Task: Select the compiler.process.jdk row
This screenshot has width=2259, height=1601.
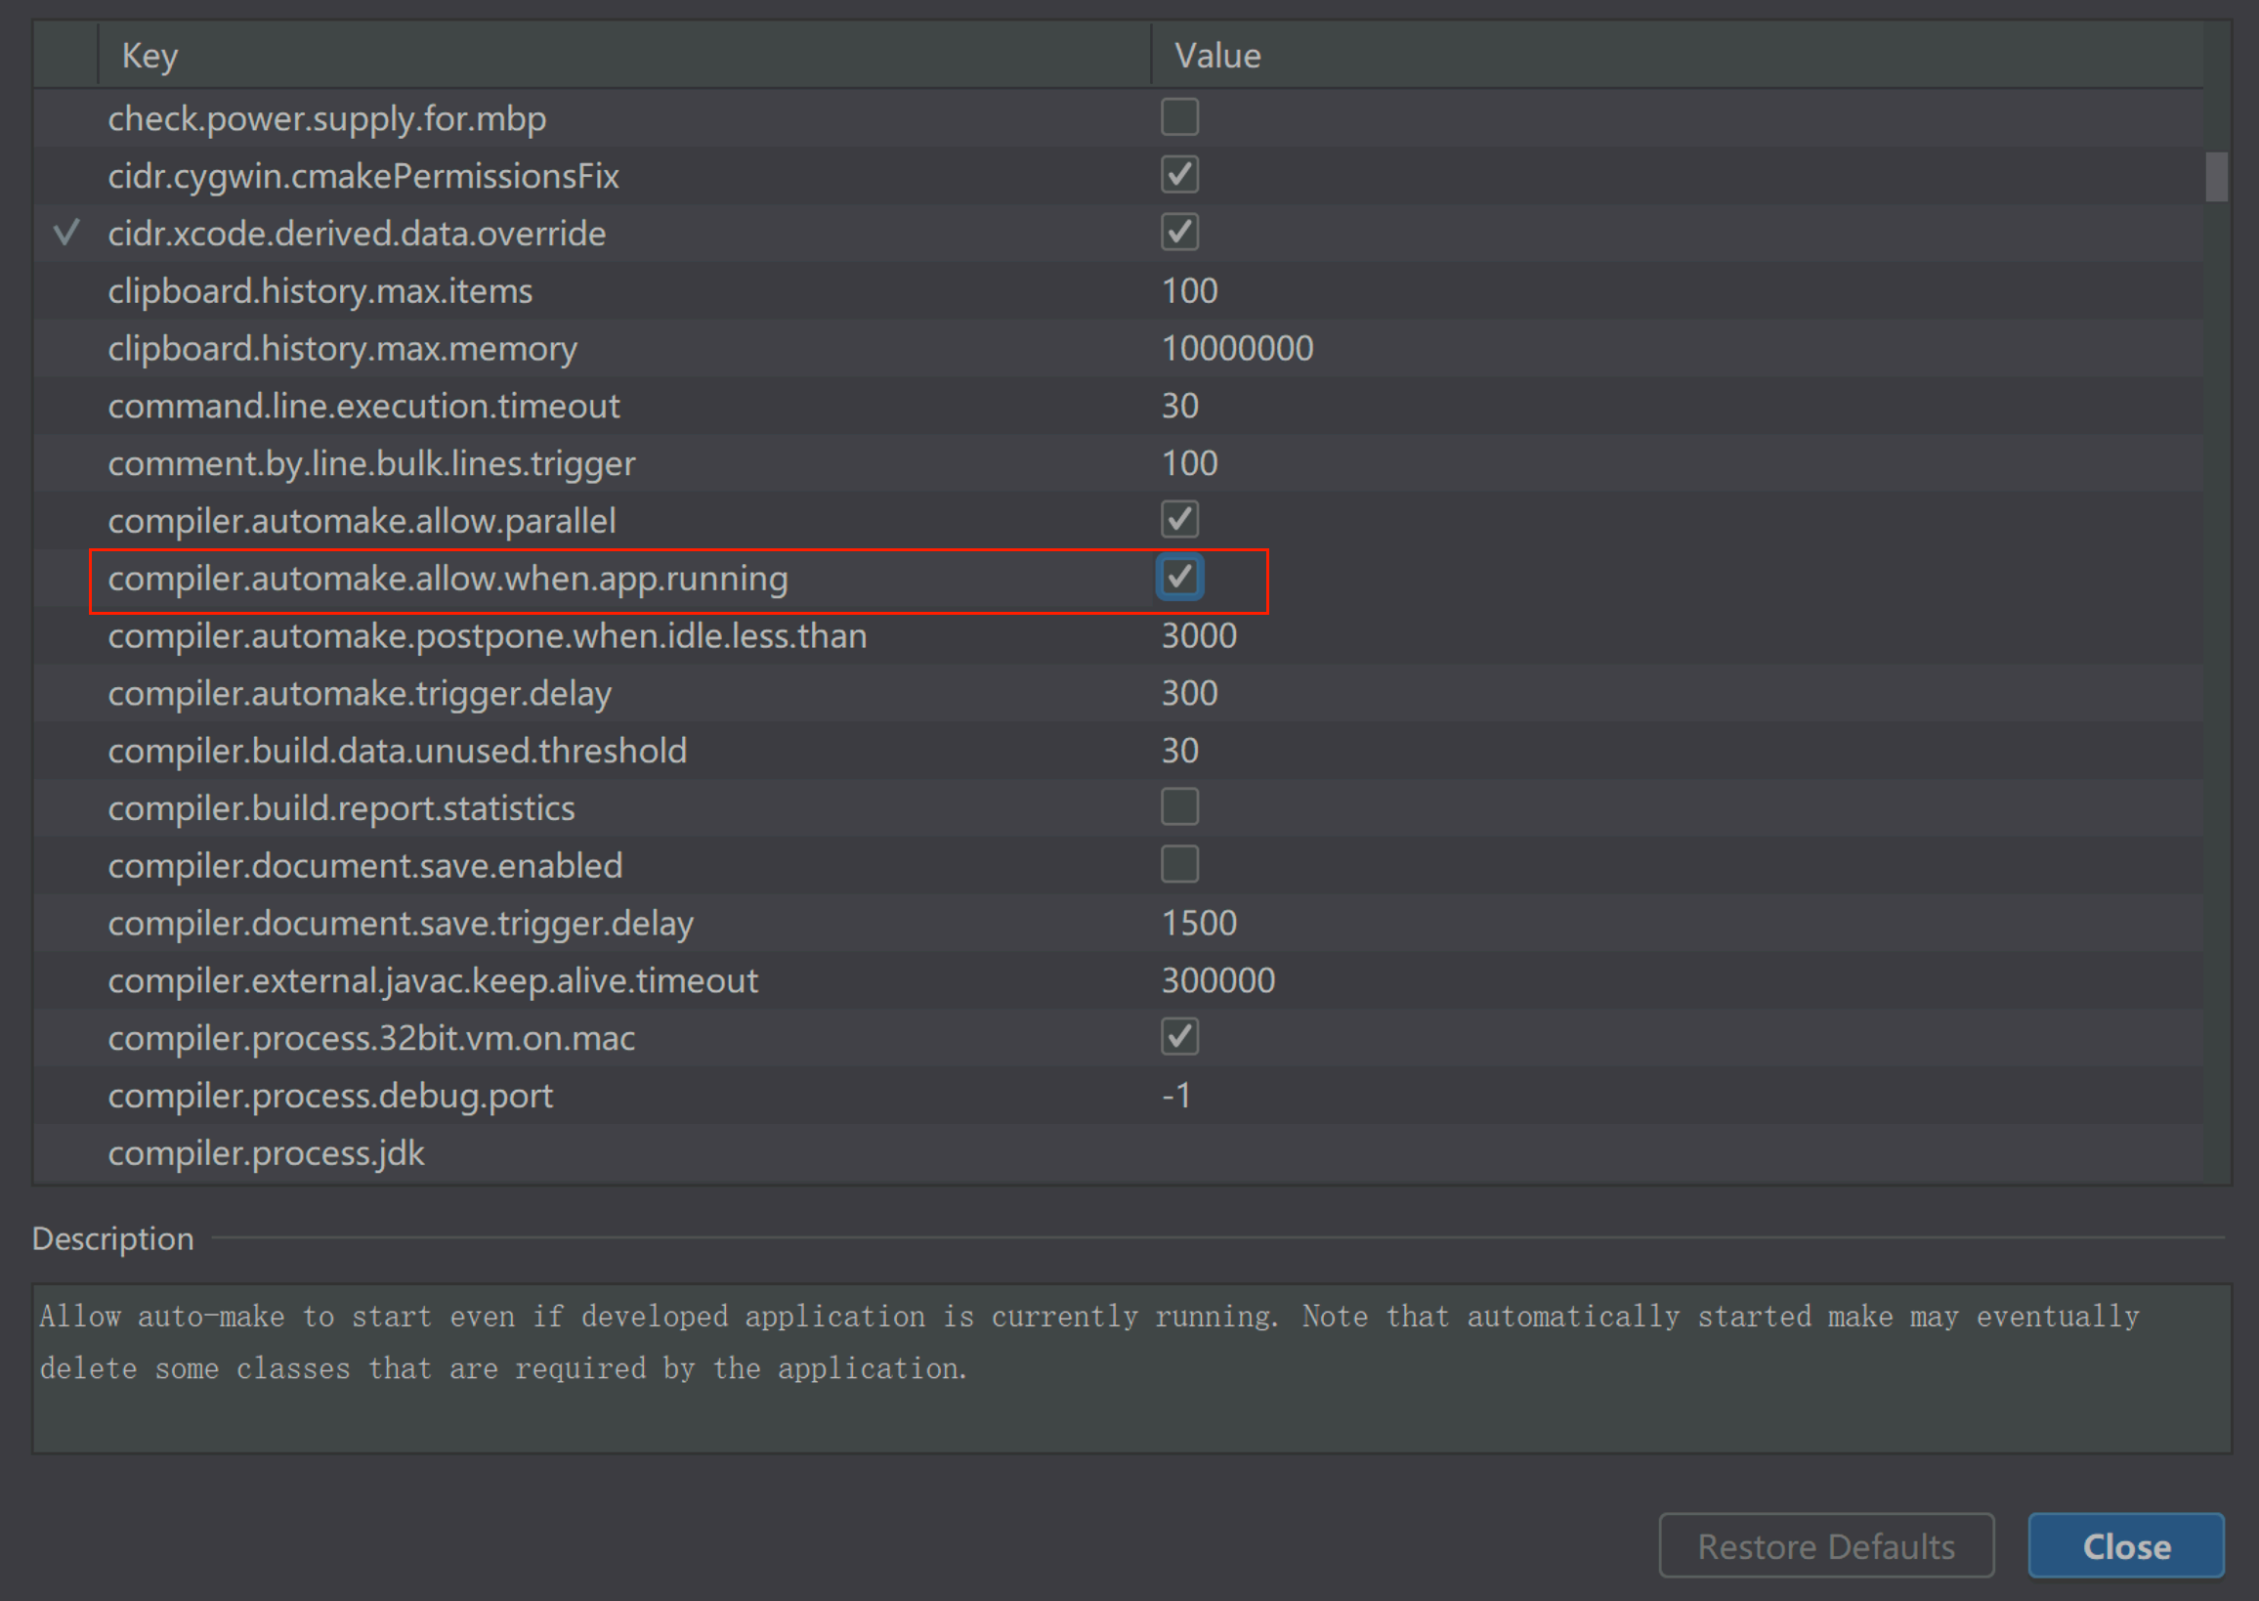Action: (266, 1152)
